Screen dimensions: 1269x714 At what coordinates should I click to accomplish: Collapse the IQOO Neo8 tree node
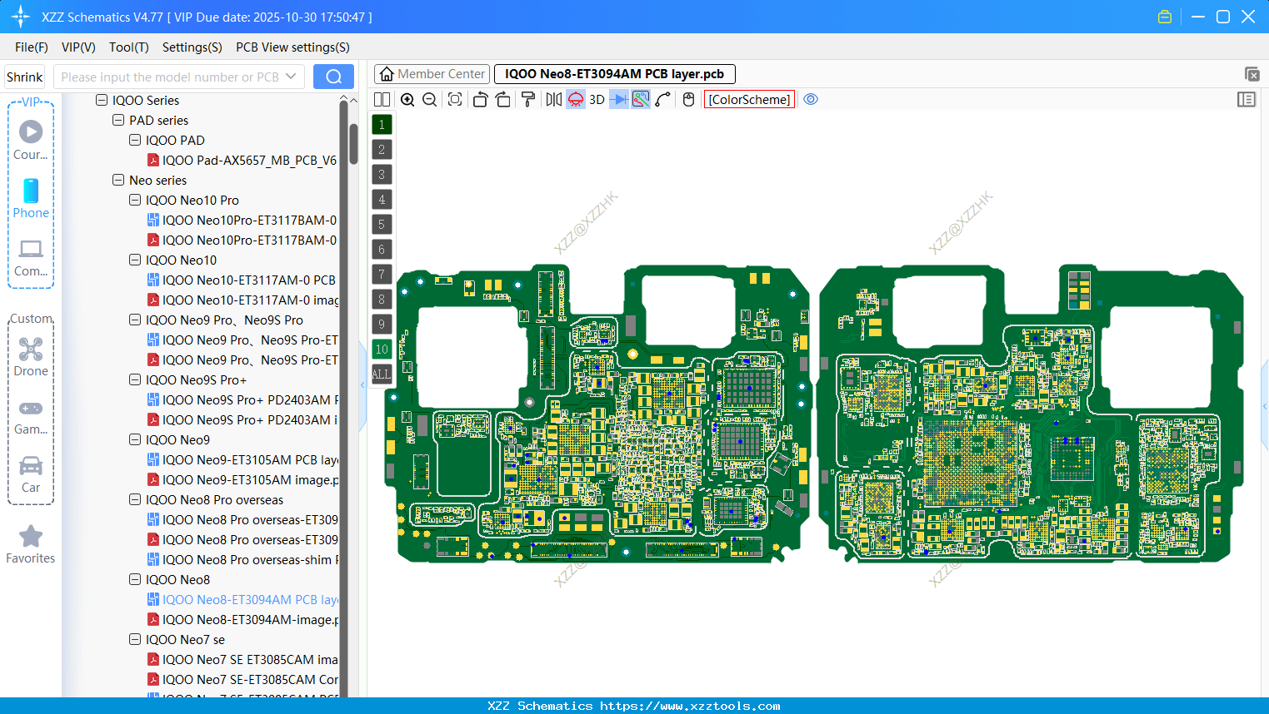tap(134, 579)
